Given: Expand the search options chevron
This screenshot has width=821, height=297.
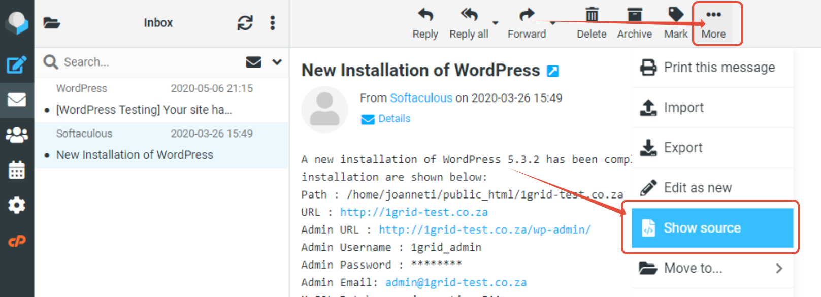Looking at the screenshot, I should coord(277,62).
